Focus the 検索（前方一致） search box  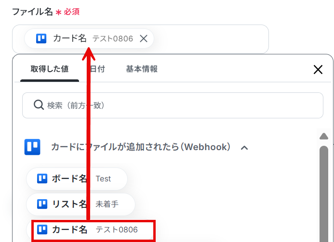(173, 105)
